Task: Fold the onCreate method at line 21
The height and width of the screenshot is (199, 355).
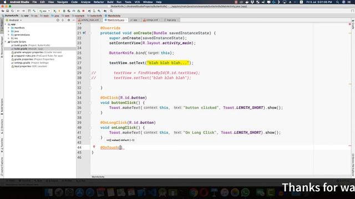Action: pyautogui.click(x=90, y=33)
